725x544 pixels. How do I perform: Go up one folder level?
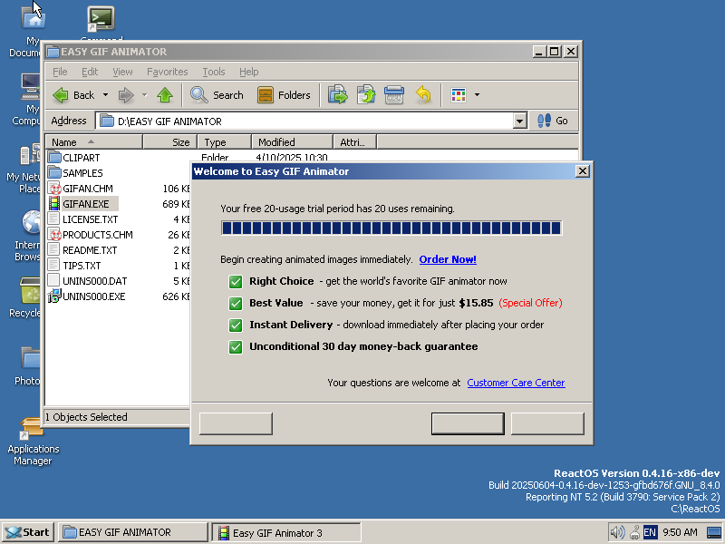[x=165, y=95]
